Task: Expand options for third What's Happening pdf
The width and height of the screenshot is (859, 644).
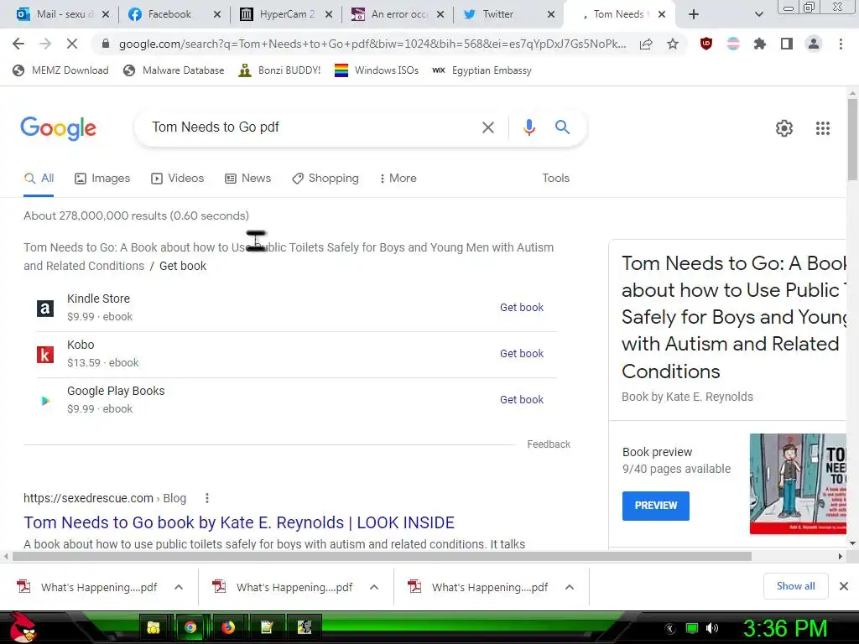Action: [570, 587]
